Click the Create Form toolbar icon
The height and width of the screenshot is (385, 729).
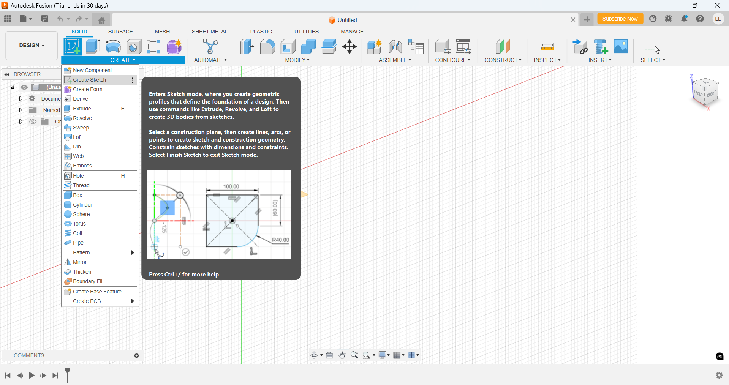coord(174,47)
